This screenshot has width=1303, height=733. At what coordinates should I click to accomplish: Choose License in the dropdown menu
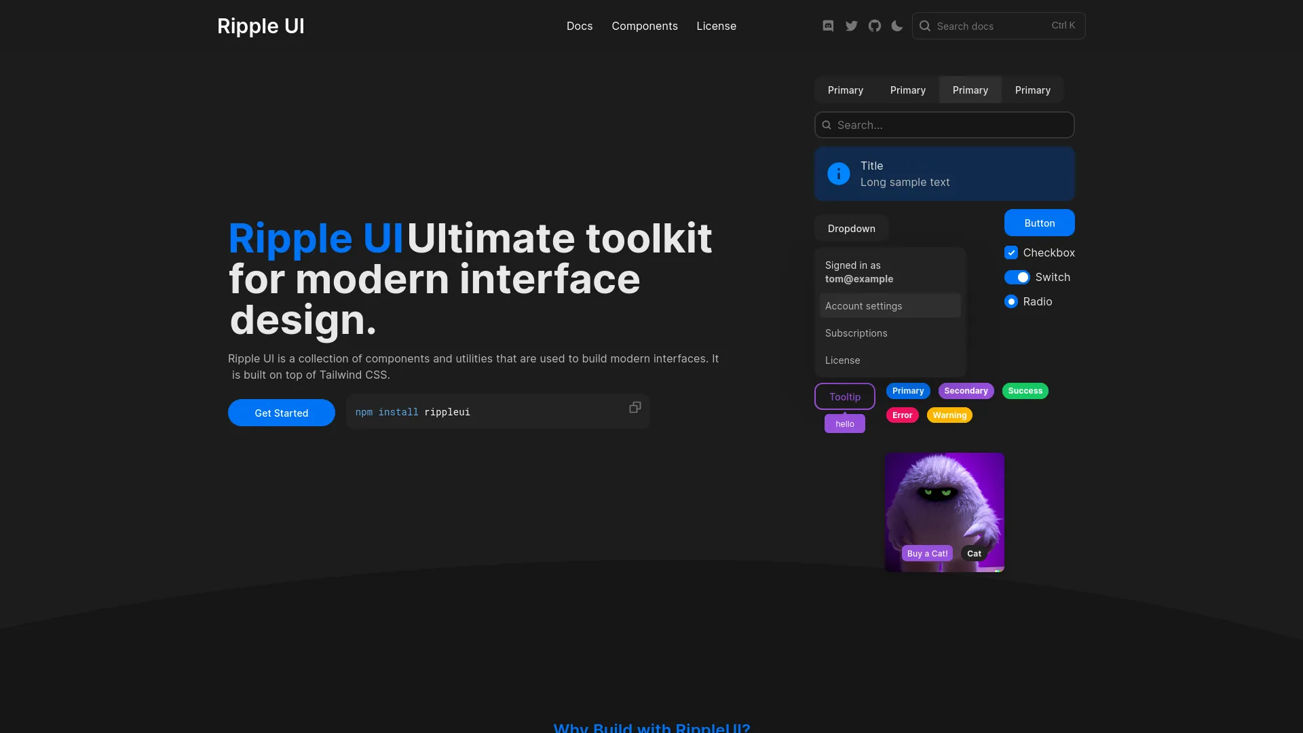pyautogui.click(x=890, y=360)
